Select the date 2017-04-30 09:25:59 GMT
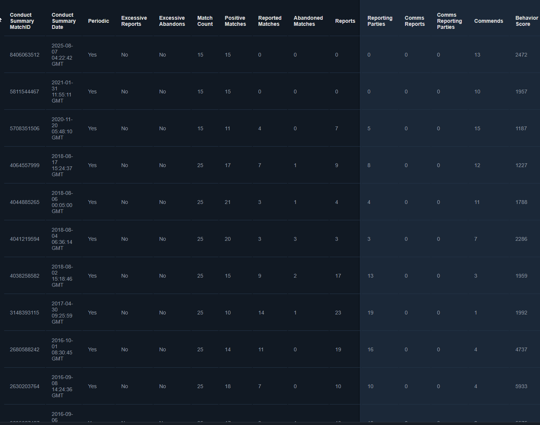Viewport: 540px width, 425px height. coord(62,313)
